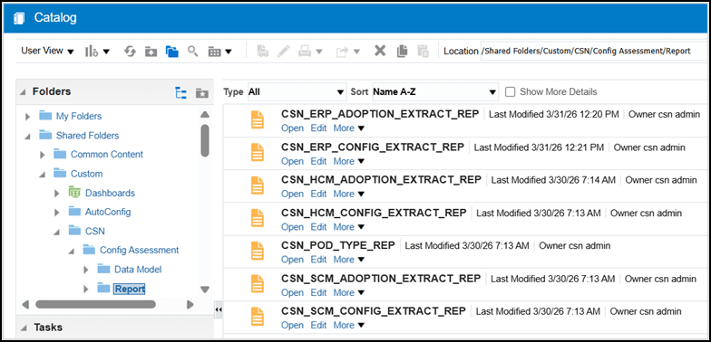This screenshot has height=342, width=711.
Task: Collapse the CSN tree node
Action: point(56,232)
